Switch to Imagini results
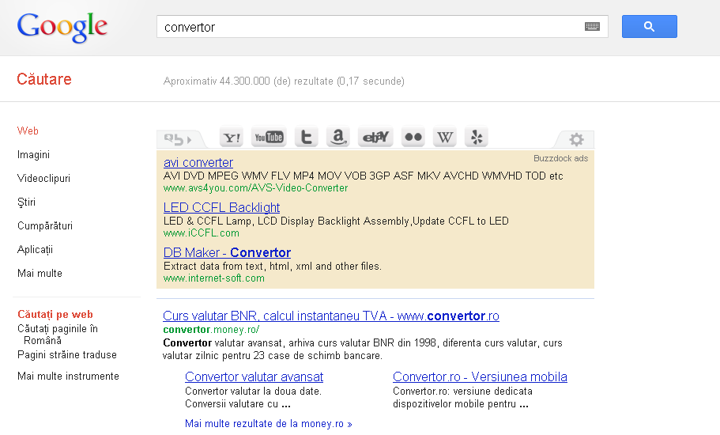The width and height of the screenshot is (720, 435). [33, 155]
